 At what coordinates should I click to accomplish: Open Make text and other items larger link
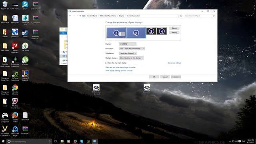coord(120,67)
